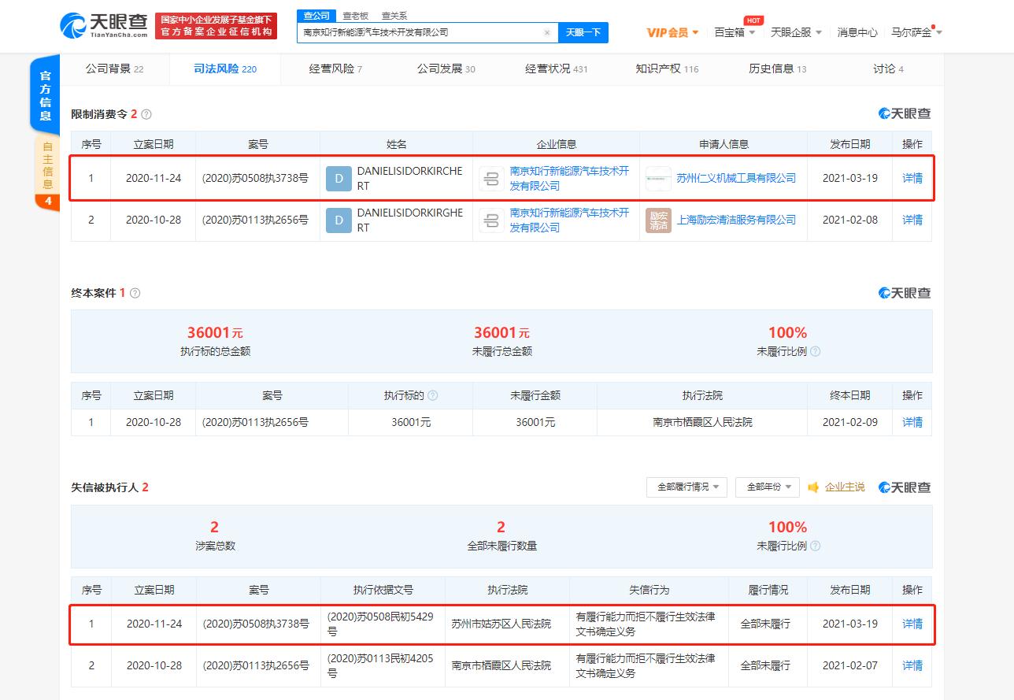Select the 官方信息 side tab
This screenshot has height=700, width=1014.
coord(46,95)
